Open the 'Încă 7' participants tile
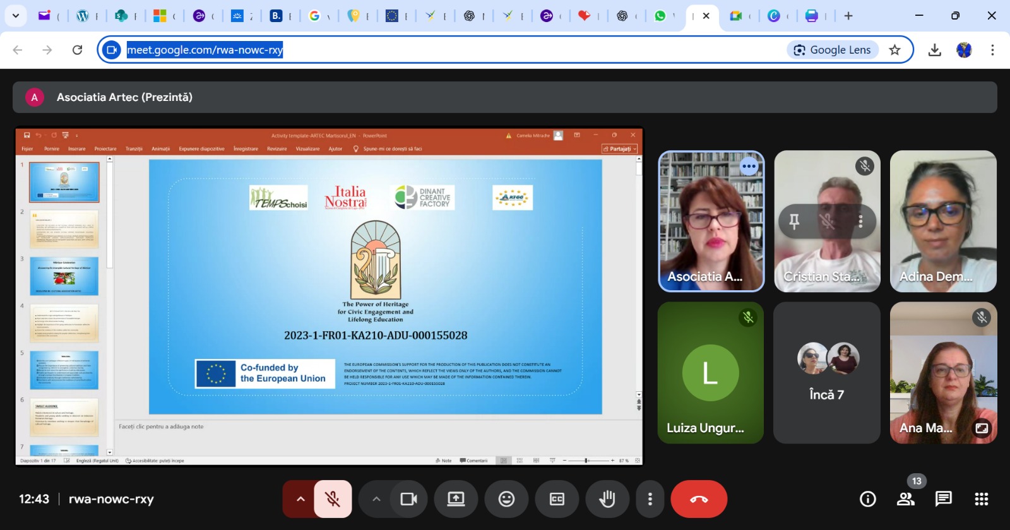The image size is (1010, 530). tap(826, 372)
